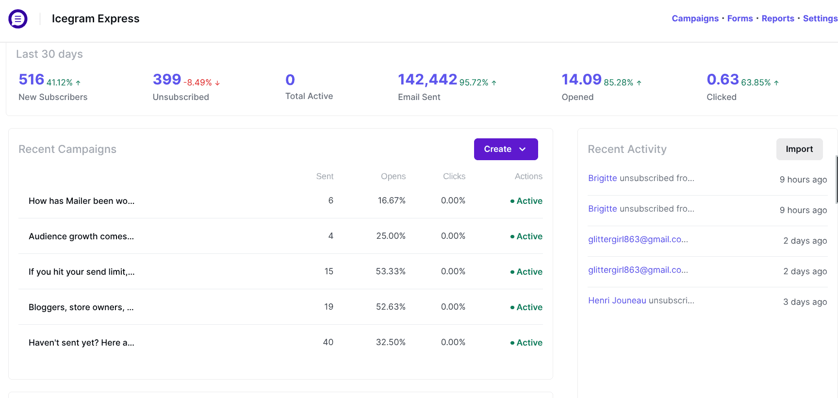Open the 'How has Mailer been wo...' campaign
Viewport: 838px width, 398px height.
[x=82, y=201]
